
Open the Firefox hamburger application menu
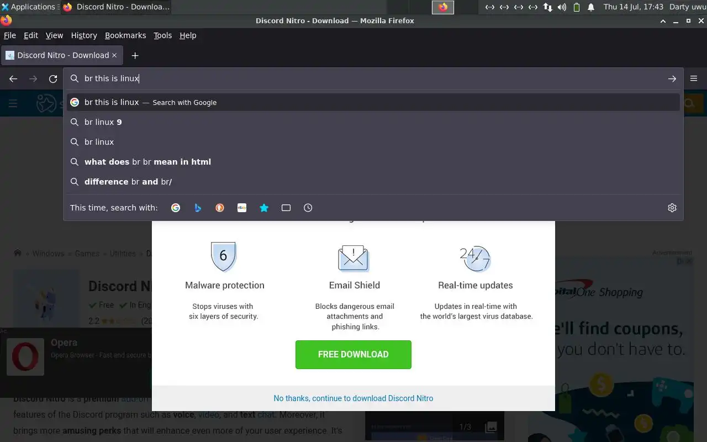coord(694,78)
